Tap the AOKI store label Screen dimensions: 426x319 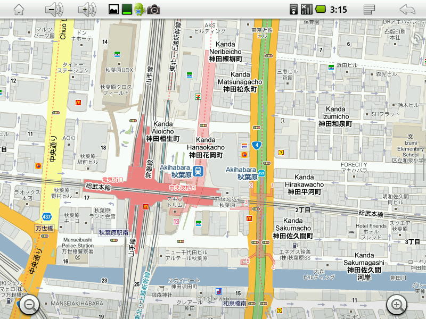click(69, 138)
